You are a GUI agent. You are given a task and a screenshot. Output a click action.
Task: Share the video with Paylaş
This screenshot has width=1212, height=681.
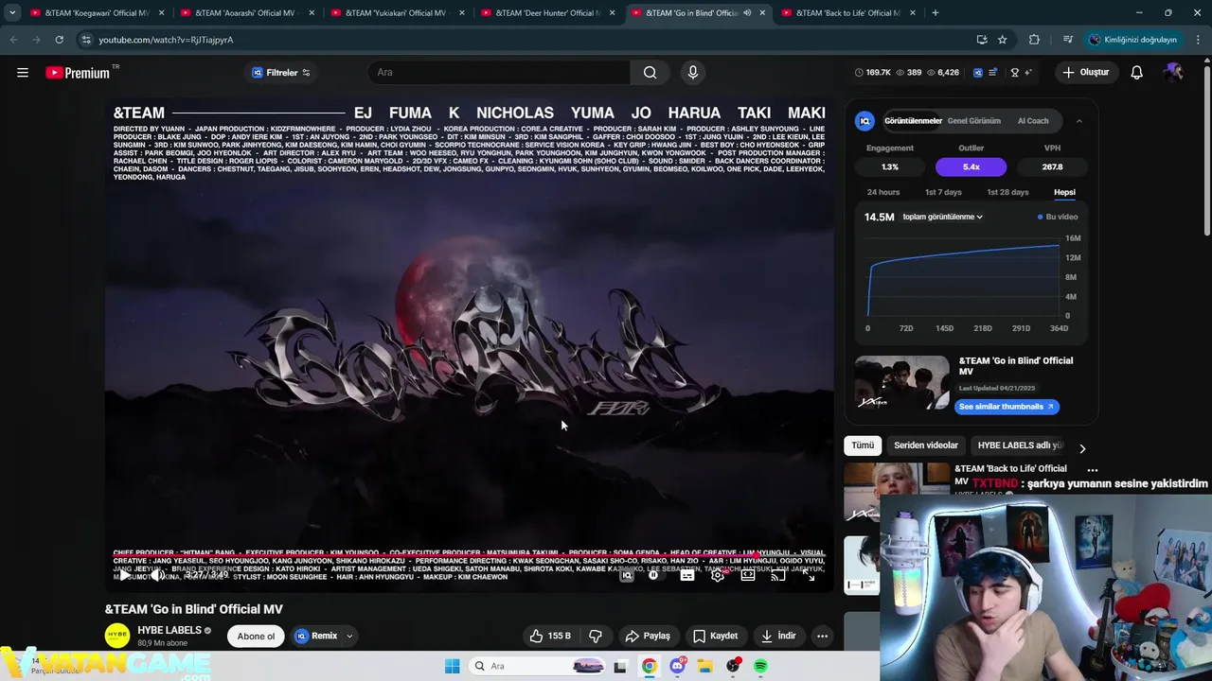(x=648, y=636)
